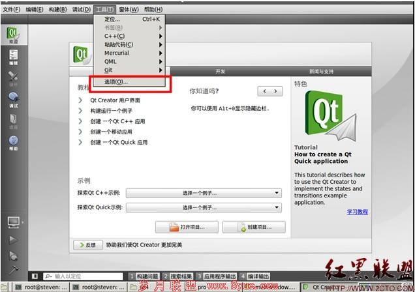Viewport: 415px width, 292px height.
Task: Open the 编译输出 pane
Action: 255,276
